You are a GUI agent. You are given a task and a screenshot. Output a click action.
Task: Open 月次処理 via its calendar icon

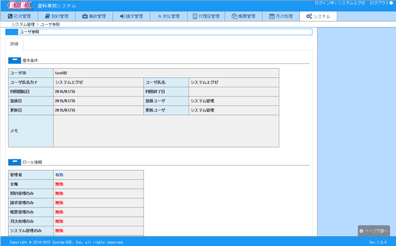tap(272, 16)
